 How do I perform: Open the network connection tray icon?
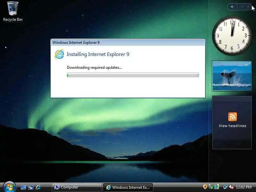coord(225,187)
